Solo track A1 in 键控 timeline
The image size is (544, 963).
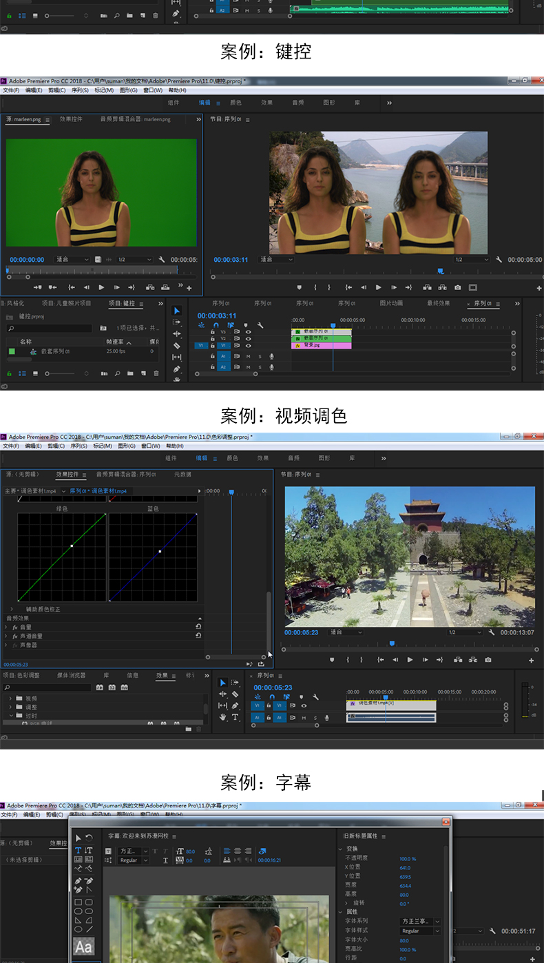[260, 356]
